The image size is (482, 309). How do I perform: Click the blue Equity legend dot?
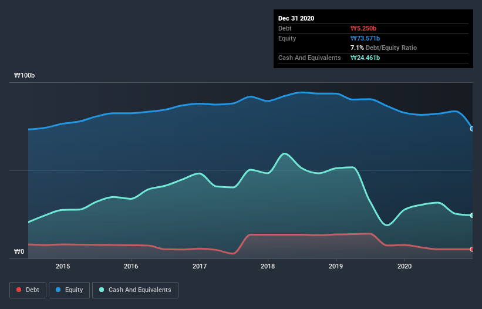point(58,290)
